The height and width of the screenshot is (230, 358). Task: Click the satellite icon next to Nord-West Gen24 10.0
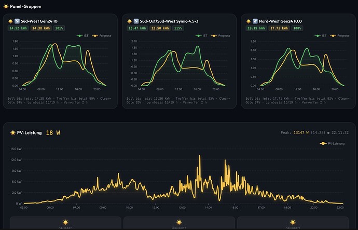(x=255, y=21)
